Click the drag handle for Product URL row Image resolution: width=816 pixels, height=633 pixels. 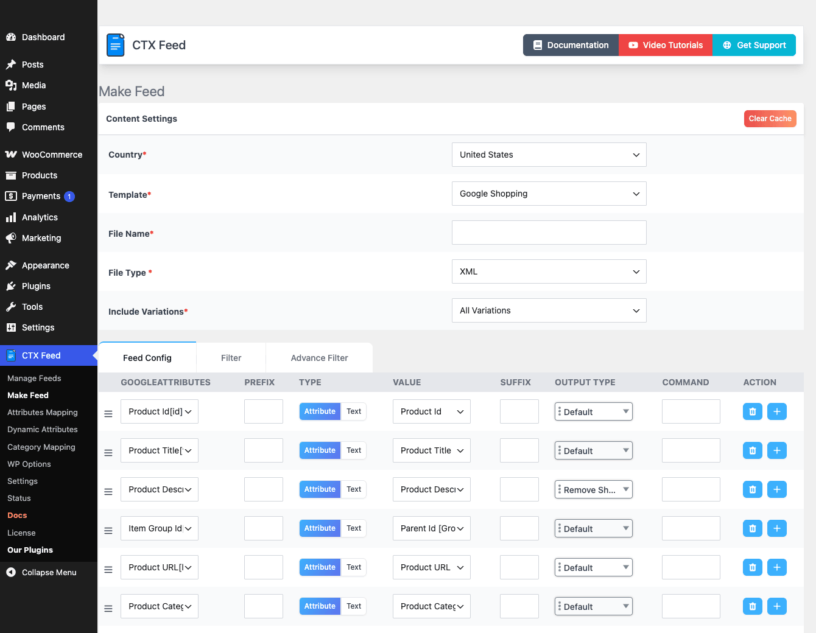[108, 570]
